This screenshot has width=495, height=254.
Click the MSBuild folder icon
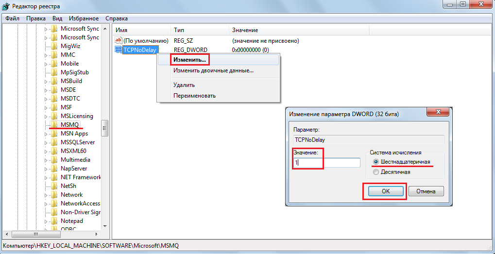pos(54,81)
